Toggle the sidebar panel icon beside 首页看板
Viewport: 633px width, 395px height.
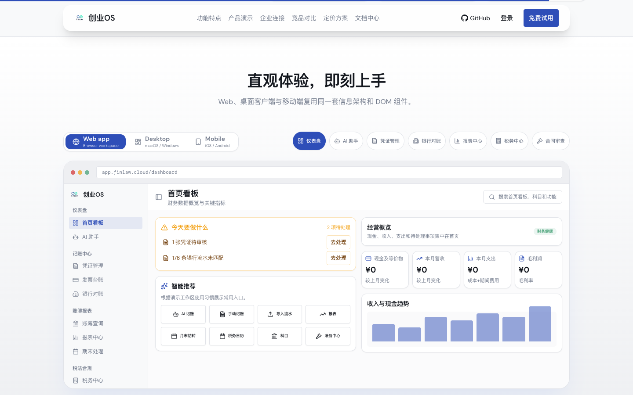coord(159,197)
